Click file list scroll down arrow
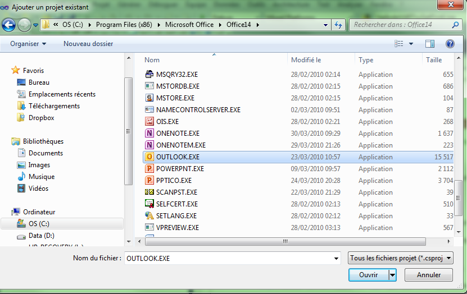This screenshot has height=294, width=467. click(x=459, y=232)
